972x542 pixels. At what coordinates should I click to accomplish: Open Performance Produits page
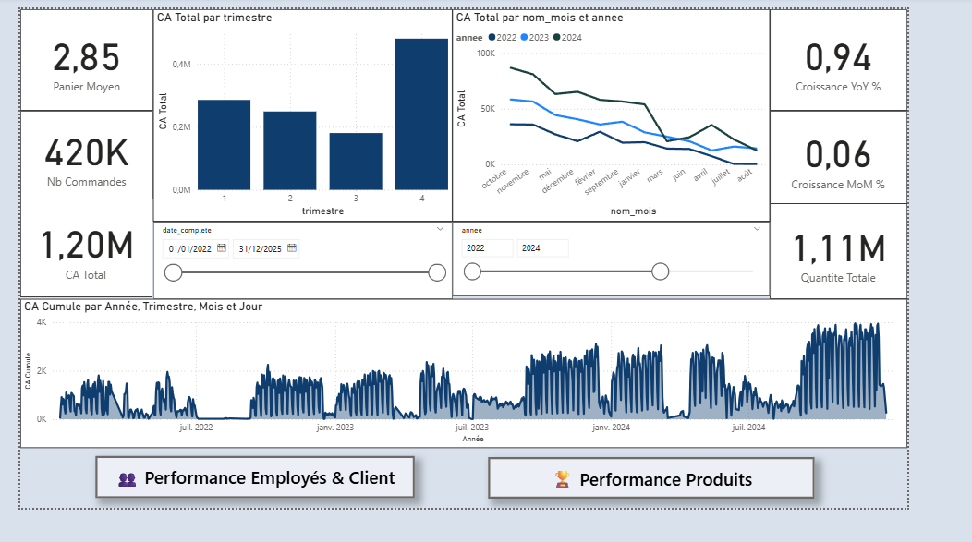(650, 478)
